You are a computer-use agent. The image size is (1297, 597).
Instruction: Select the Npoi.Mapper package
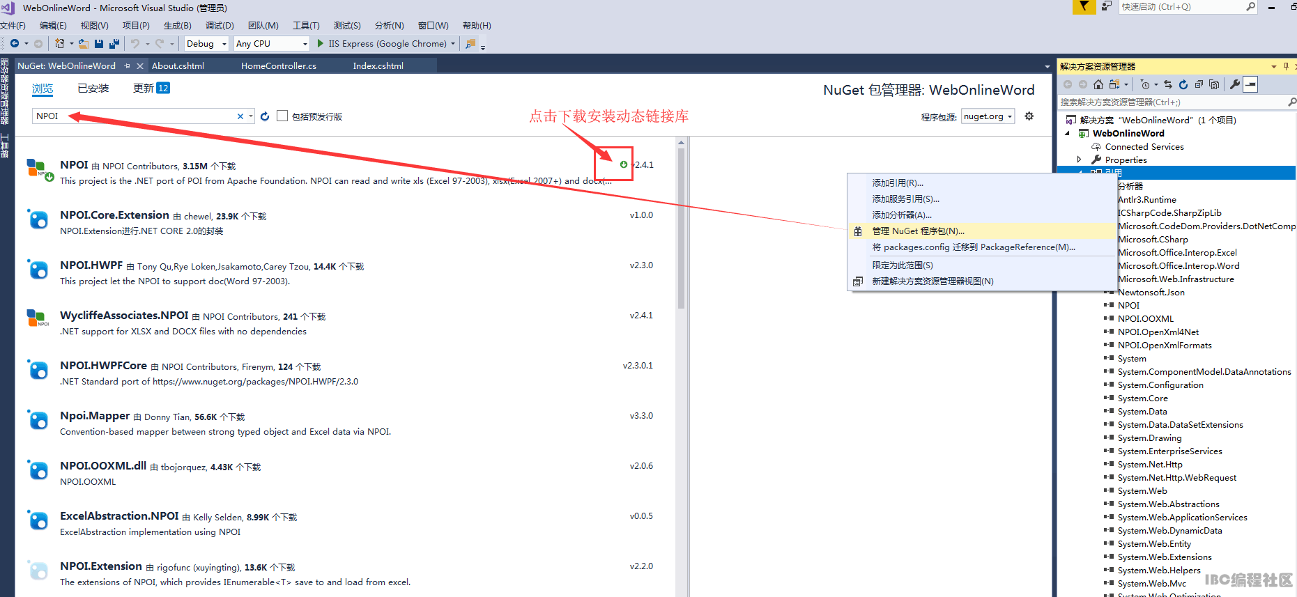point(345,423)
